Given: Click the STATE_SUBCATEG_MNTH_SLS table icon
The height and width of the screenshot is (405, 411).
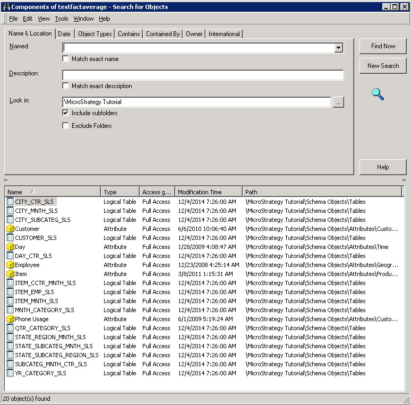Looking at the screenshot, I should [x=10, y=346].
